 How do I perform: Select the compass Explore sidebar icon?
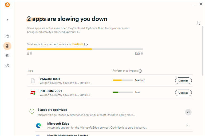click(7, 46)
